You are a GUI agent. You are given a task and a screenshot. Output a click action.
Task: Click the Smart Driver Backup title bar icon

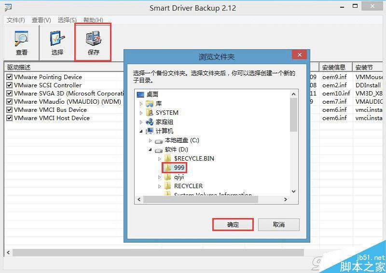tap(8, 7)
